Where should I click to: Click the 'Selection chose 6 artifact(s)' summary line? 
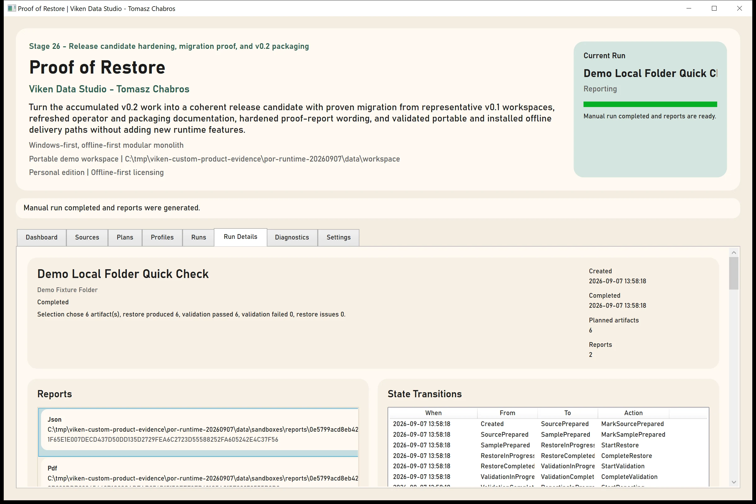191,314
